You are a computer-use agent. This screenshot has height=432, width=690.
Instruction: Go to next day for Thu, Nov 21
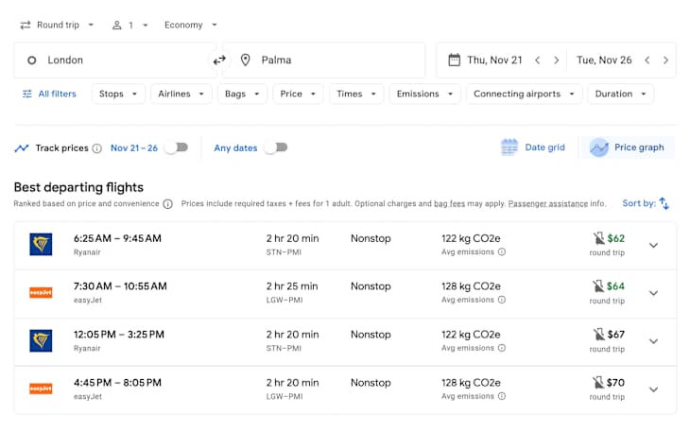tap(556, 60)
